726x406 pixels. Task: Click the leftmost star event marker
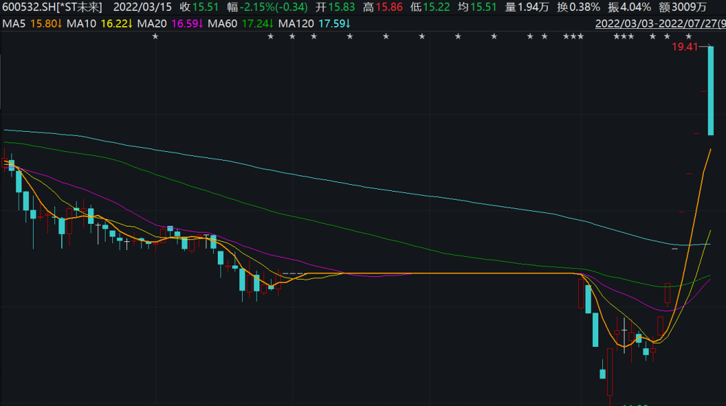tap(155, 36)
